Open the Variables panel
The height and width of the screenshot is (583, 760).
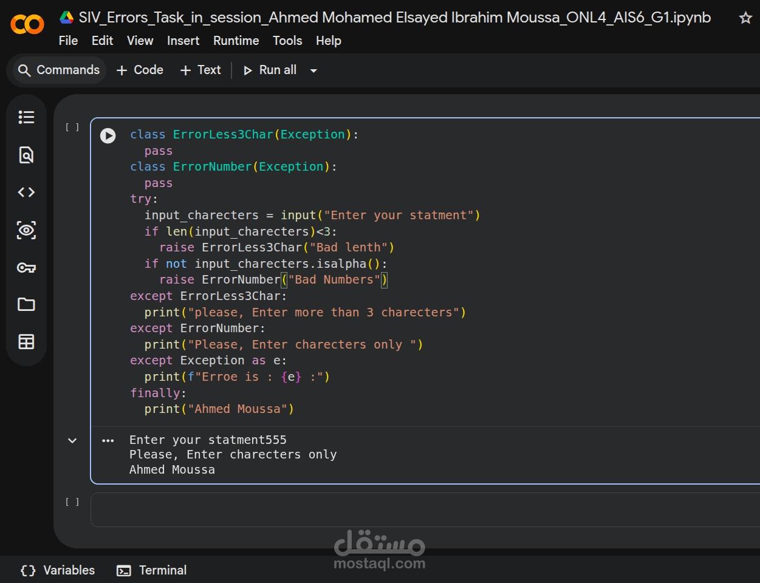point(58,570)
